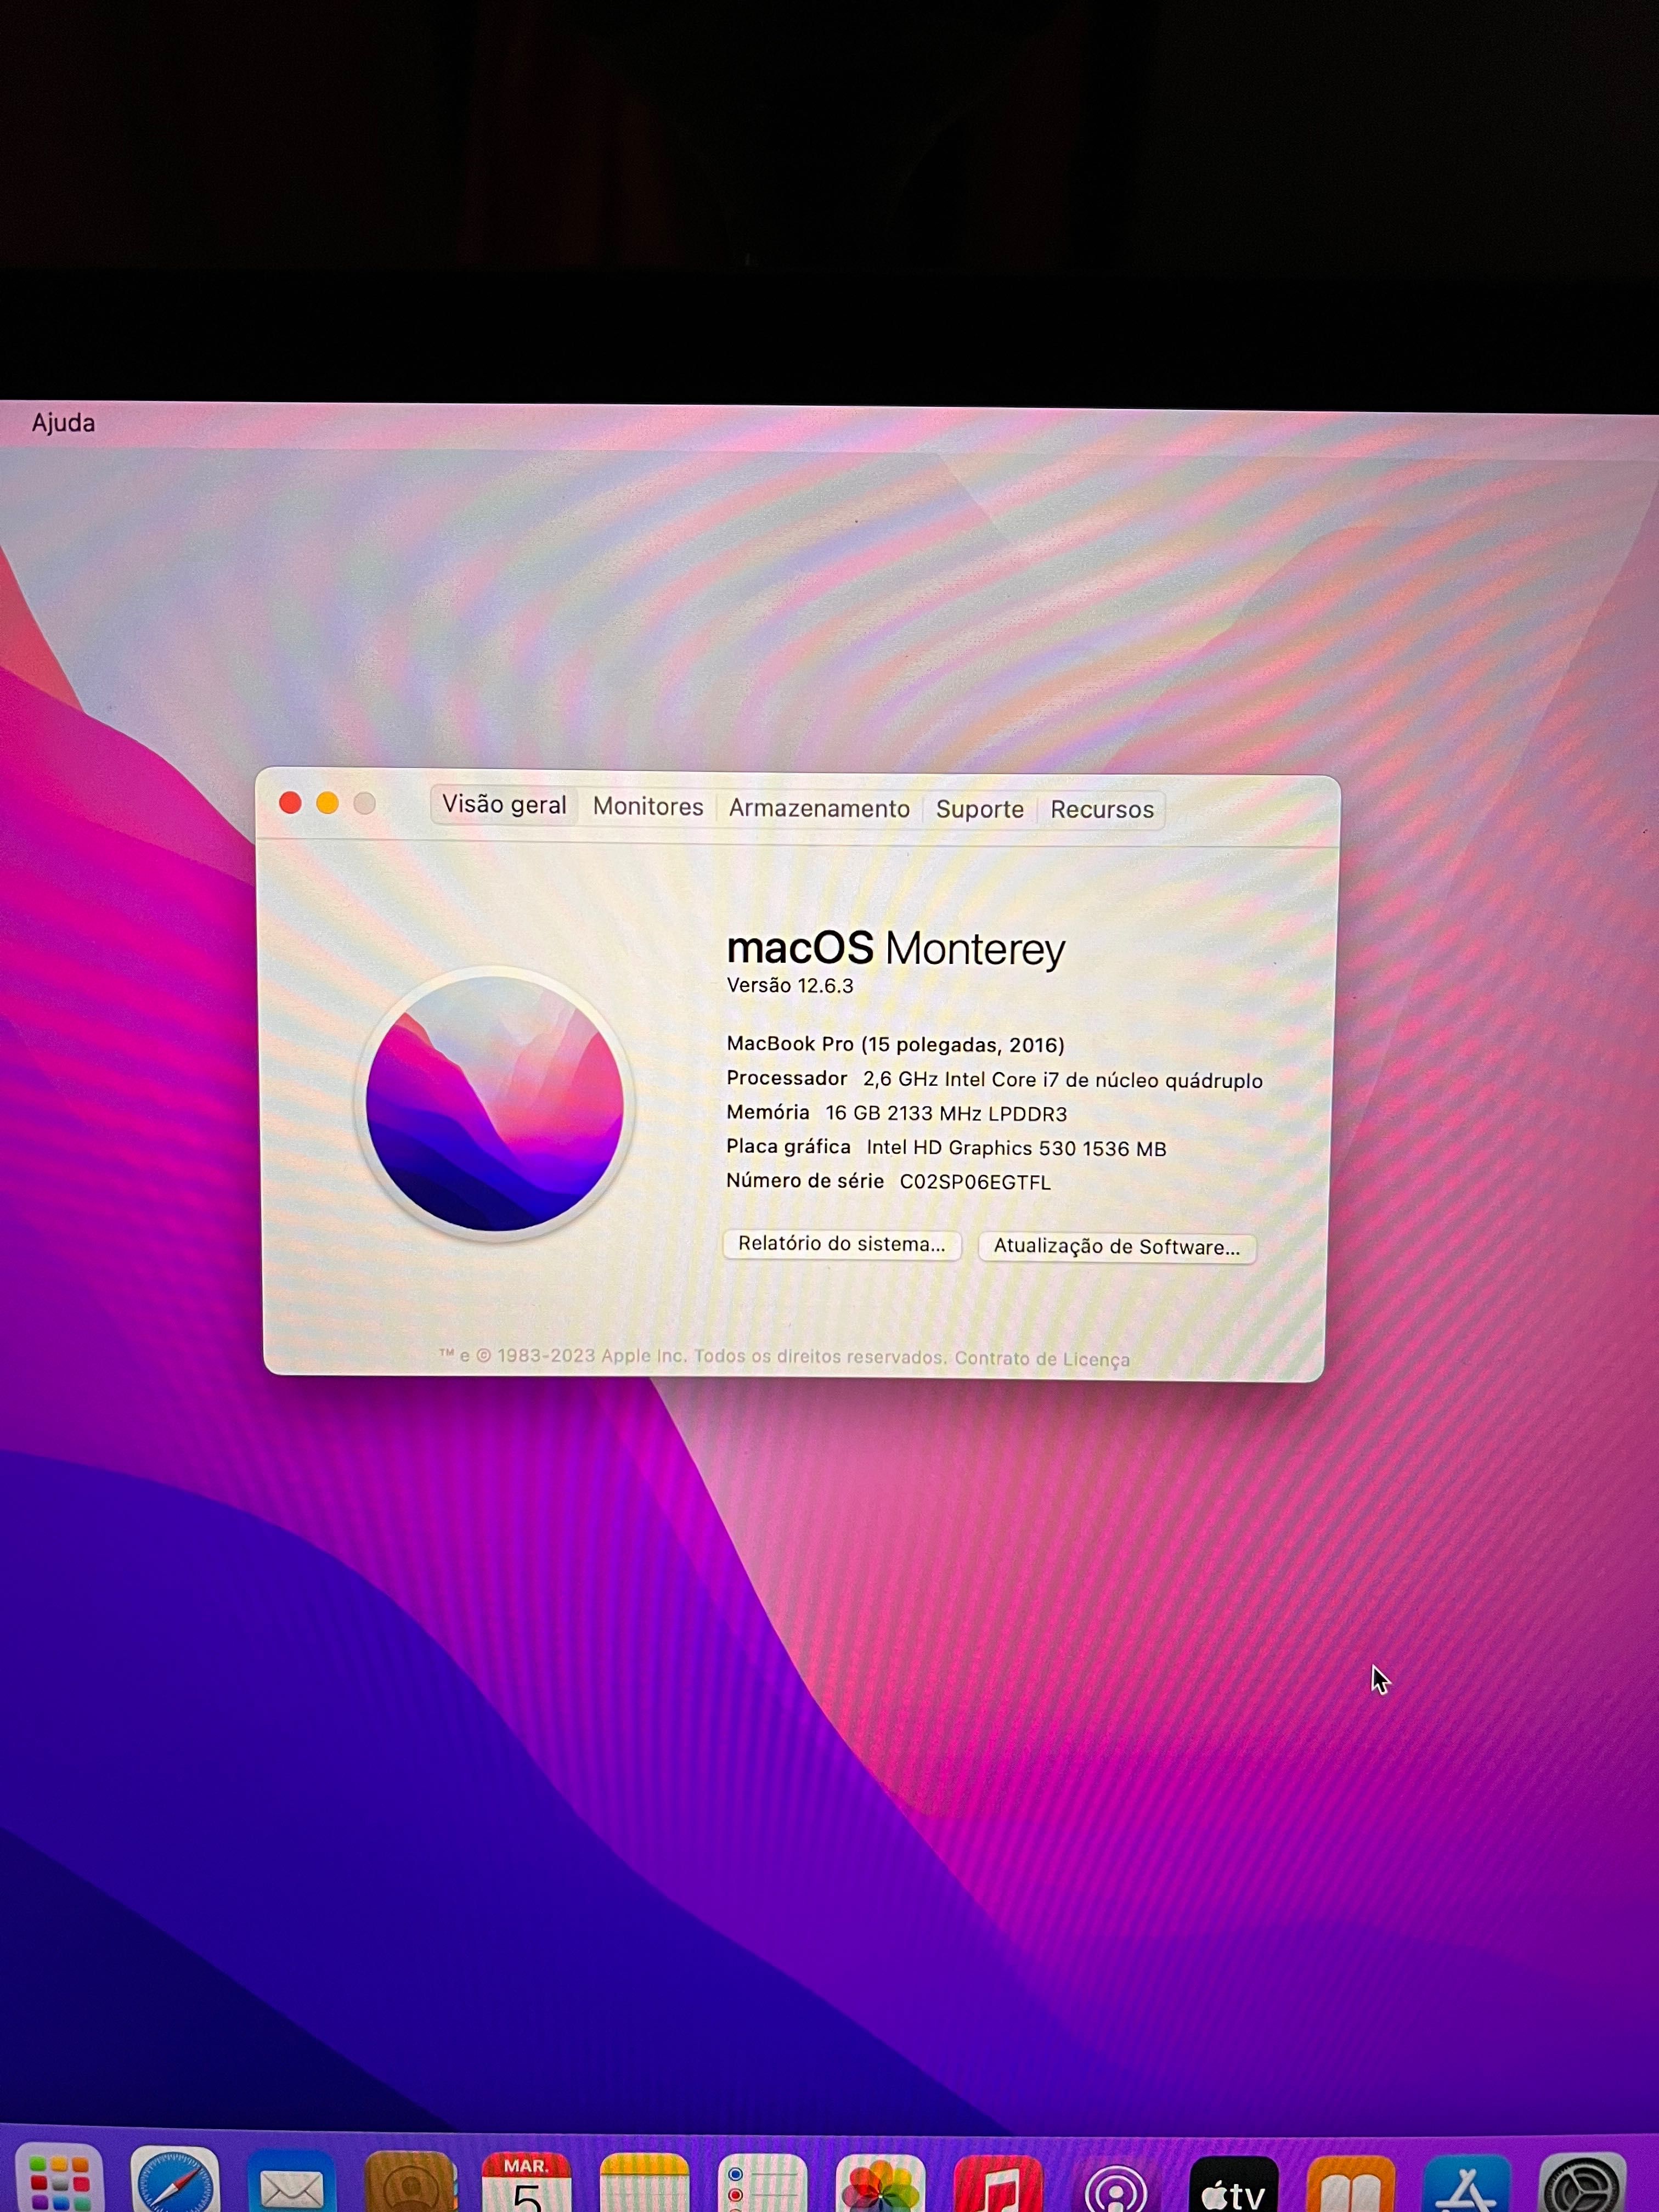Switch to the Armazenamento tab

tap(819, 808)
